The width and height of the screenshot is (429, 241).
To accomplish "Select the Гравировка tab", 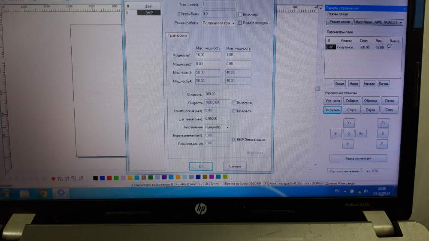I will (x=177, y=36).
